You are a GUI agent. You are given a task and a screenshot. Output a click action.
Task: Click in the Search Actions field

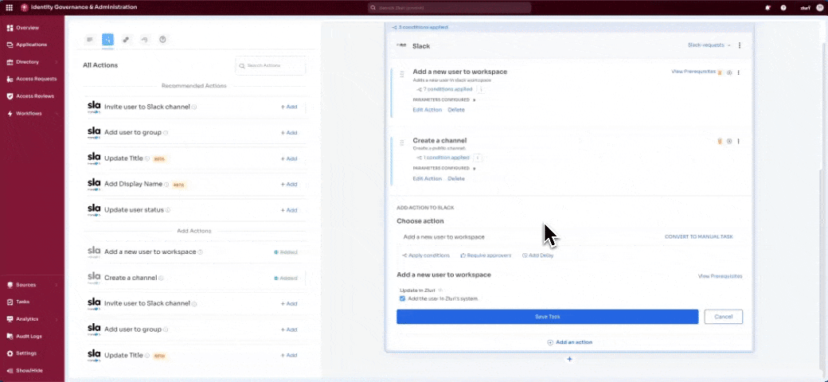(271, 65)
